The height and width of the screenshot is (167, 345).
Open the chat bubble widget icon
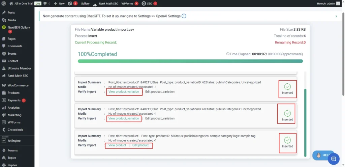[x=333, y=159]
